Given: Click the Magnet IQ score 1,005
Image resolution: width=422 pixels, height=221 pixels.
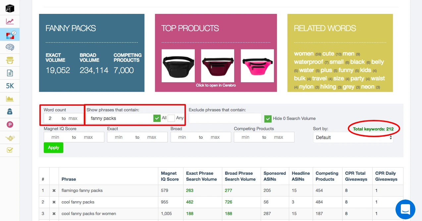Looking at the screenshot, I should pos(166,214).
